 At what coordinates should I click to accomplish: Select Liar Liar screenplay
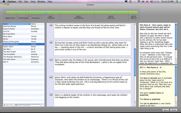(x=24, y=31)
